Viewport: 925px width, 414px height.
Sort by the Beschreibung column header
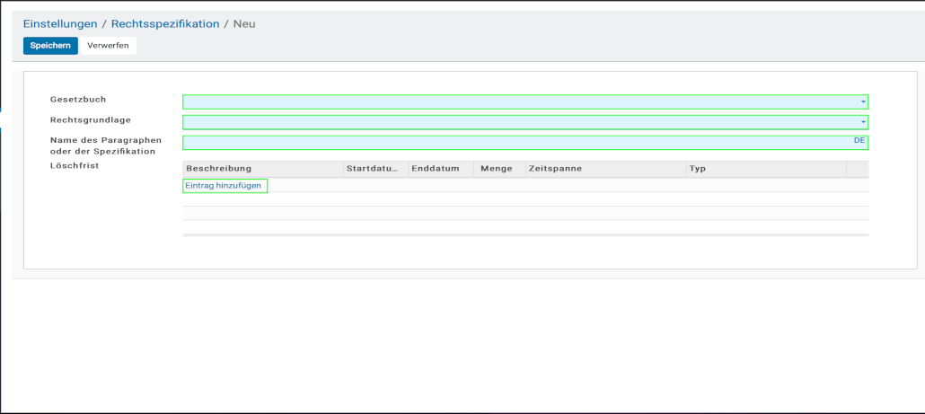219,169
